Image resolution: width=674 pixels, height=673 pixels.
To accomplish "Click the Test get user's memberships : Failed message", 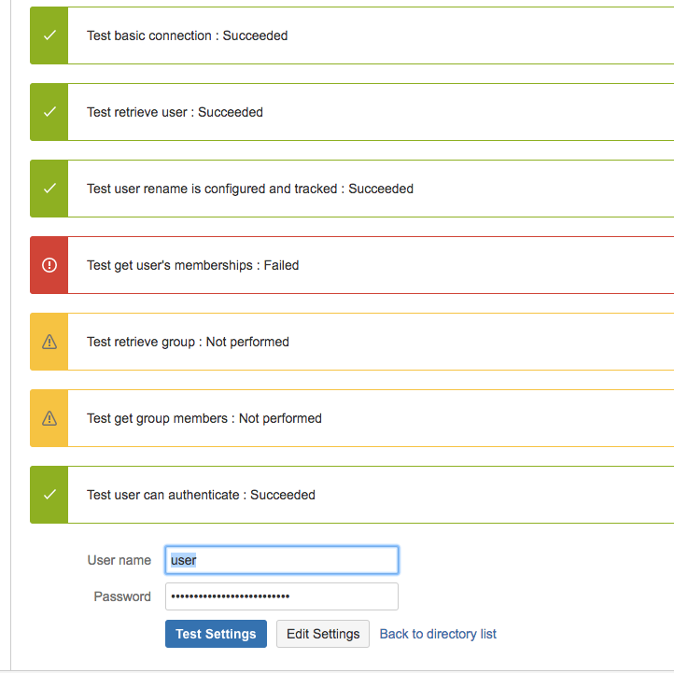I will coord(192,265).
